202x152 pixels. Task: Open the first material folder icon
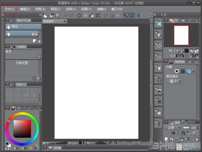(158, 23)
